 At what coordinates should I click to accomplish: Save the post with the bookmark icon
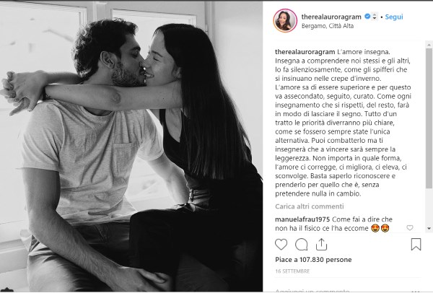click(x=416, y=245)
